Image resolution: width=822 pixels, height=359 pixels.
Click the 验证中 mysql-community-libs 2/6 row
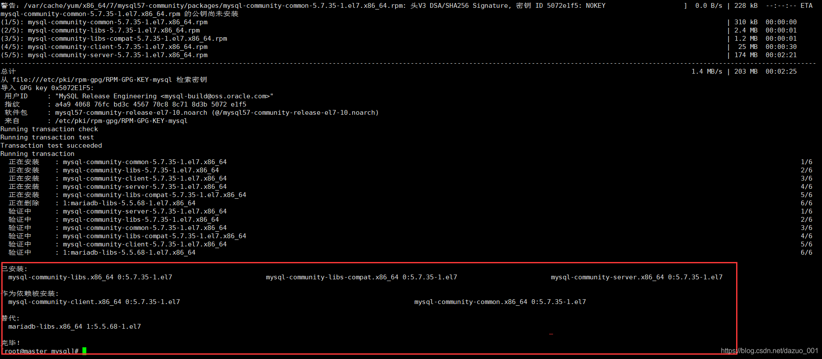410,220
